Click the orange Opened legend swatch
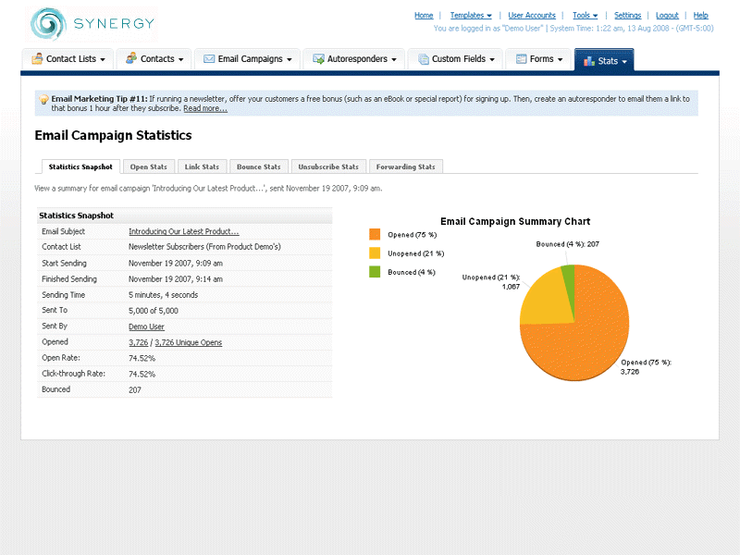Viewport: 740px width, 555px height. 375,235
